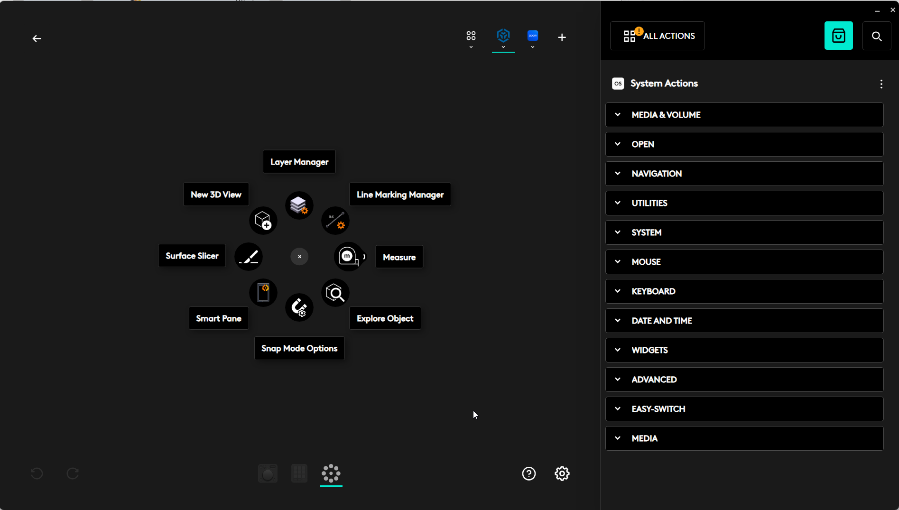Add a new application profile
This screenshot has height=510, width=899.
562,37
